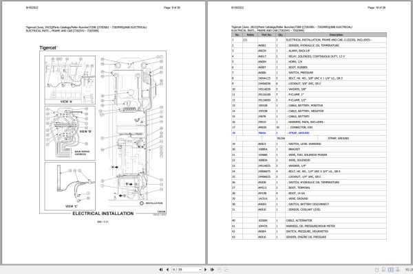This screenshot has height=274, width=413.
Task: Select continuous facing page layout
Action: point(398,270)
